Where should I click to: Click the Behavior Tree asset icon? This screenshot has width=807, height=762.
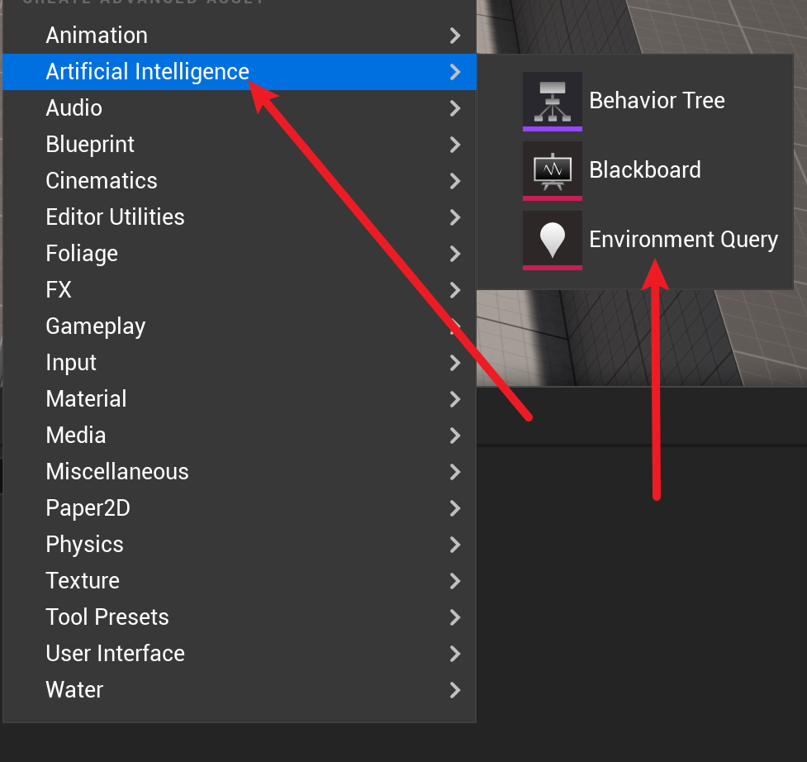(552, 101)
